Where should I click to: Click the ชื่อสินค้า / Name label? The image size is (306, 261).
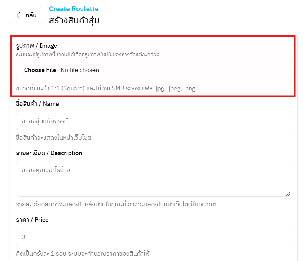coord(37,104)
